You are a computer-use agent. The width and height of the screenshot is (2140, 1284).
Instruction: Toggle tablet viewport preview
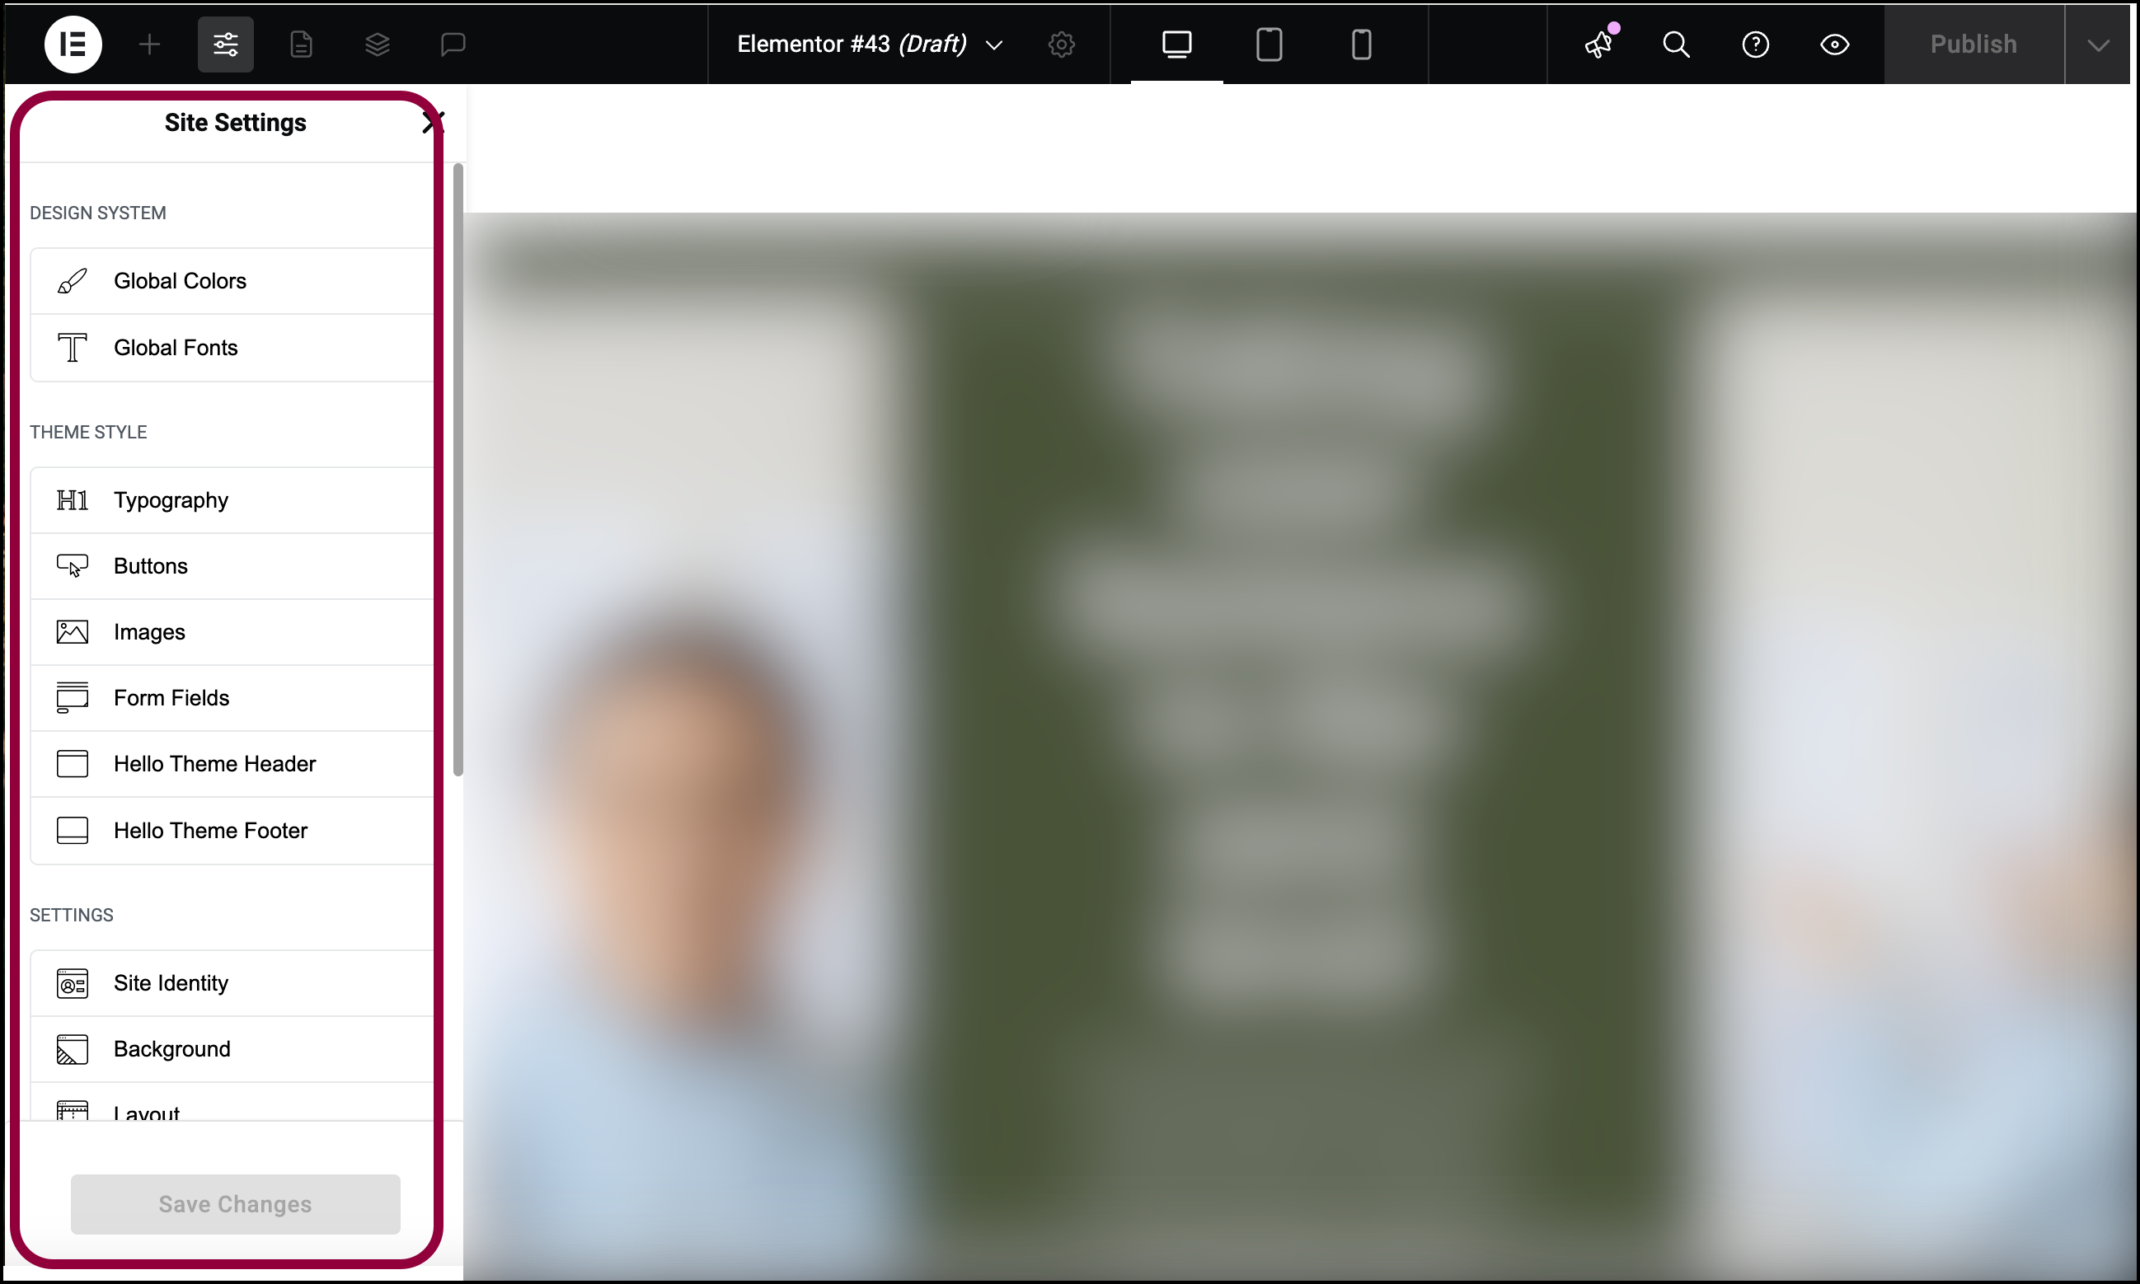pos(1269,43)
